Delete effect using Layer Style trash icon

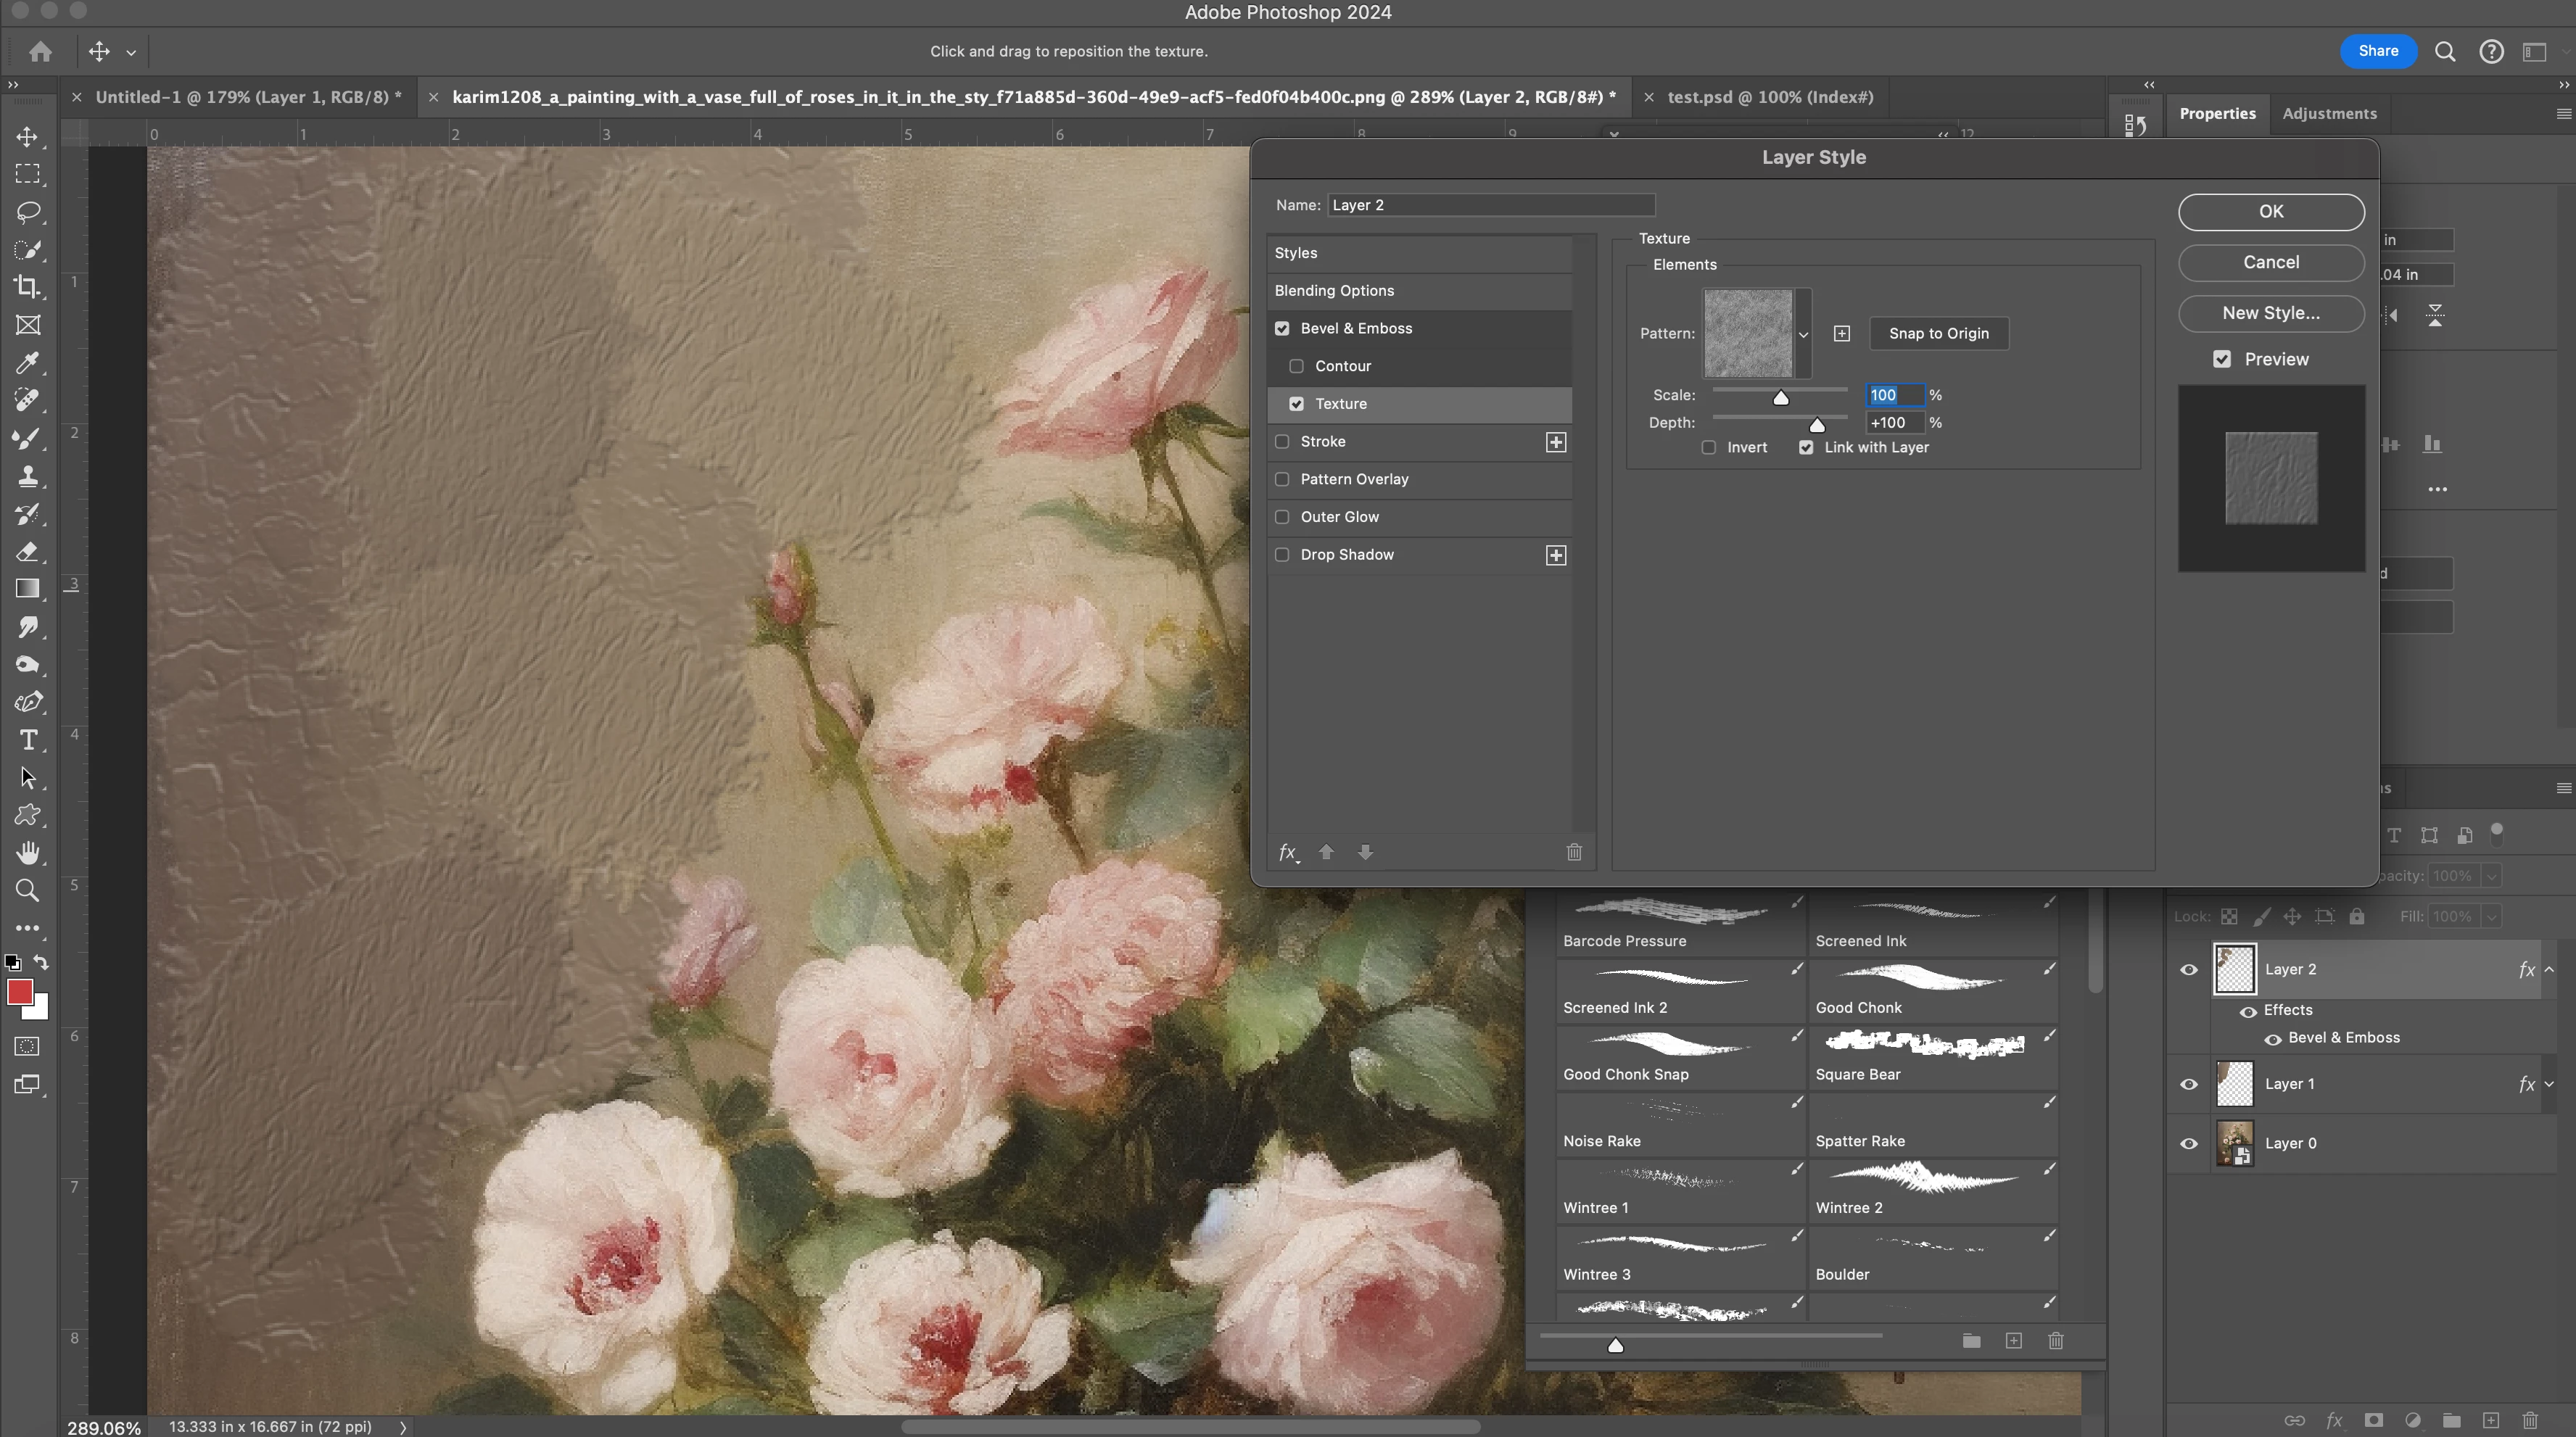(1573, 852)
